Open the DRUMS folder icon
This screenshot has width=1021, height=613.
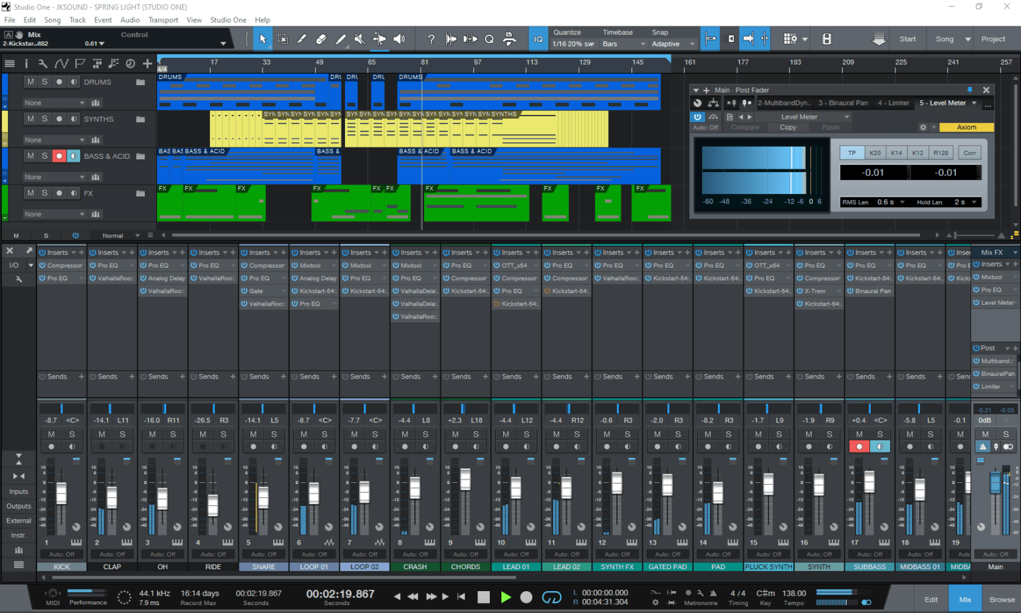tap(140, 82)
